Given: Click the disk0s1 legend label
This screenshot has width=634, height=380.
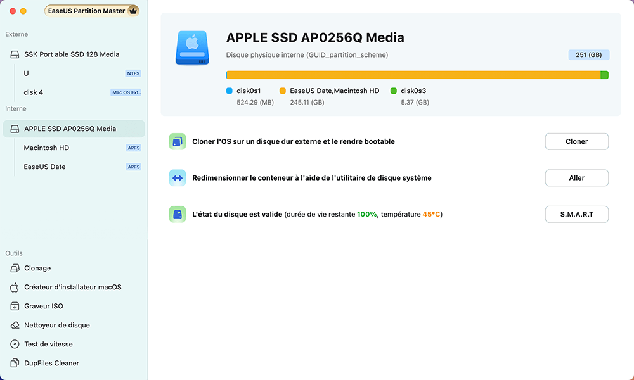Looking at the screenshot, I should (x=249, y=91).
